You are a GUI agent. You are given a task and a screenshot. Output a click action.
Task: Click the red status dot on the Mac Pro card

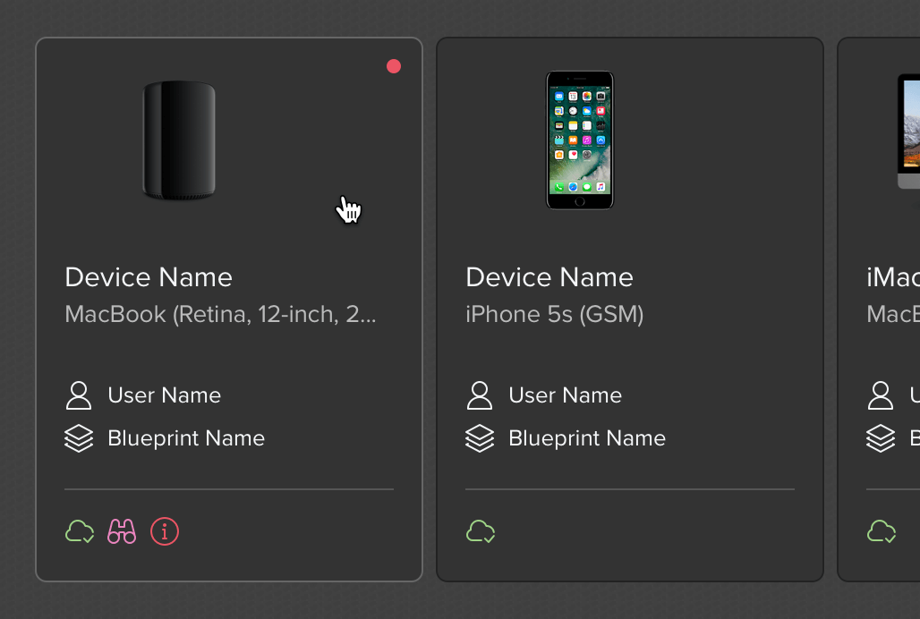tap(394, 66)
